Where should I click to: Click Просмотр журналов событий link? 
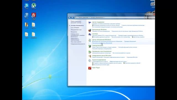click(132, 63)
